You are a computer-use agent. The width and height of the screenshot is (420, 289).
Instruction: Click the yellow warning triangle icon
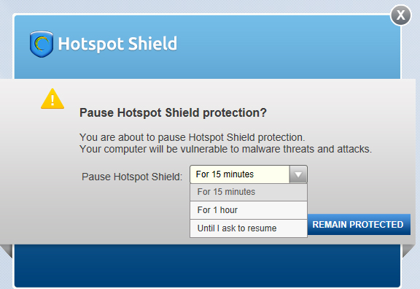point(52,99)
